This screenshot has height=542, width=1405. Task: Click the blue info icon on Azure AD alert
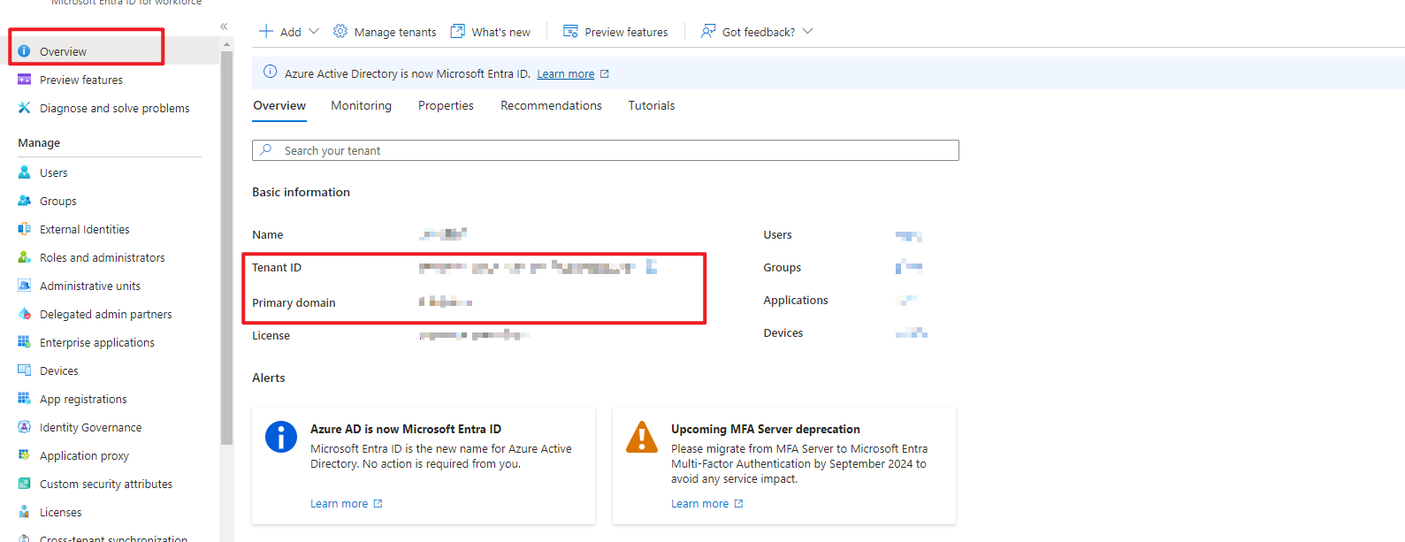pos(281,437)
